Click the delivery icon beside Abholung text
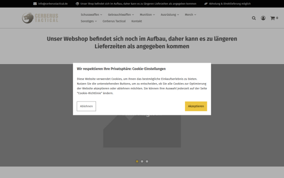 (206, 4)
